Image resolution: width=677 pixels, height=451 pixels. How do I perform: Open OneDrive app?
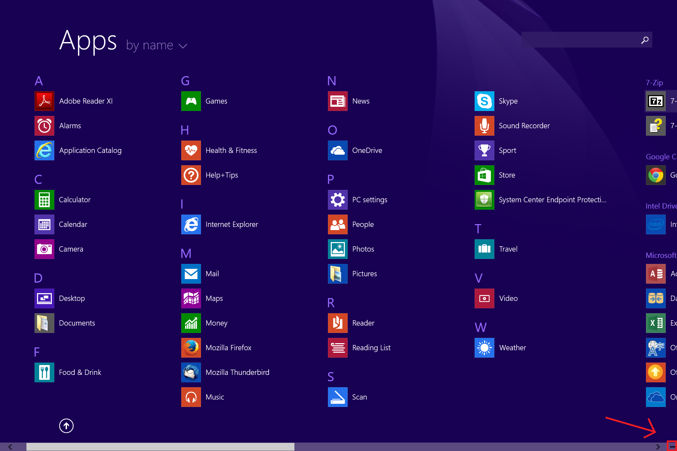pos(338,150)
